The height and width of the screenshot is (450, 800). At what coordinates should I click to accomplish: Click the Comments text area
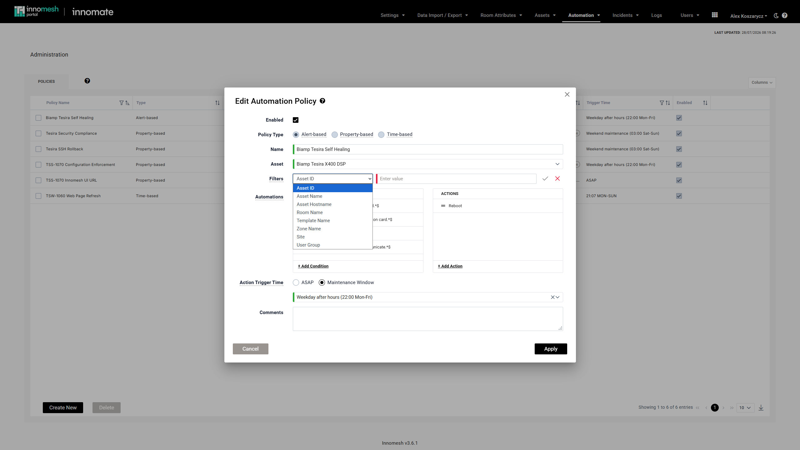428,319
